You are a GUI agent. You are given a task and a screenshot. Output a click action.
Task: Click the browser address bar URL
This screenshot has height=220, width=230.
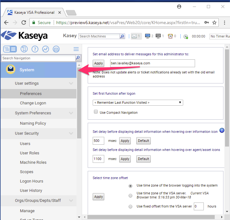128,22
